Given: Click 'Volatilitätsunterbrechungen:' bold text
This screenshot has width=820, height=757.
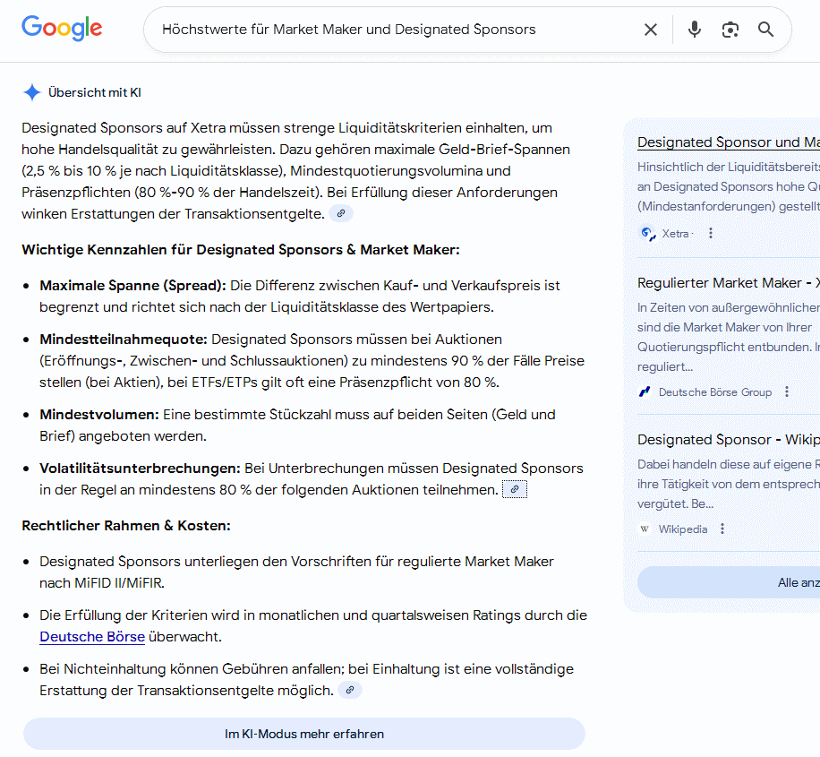Looking at the screenshot, I should (140, 469).
